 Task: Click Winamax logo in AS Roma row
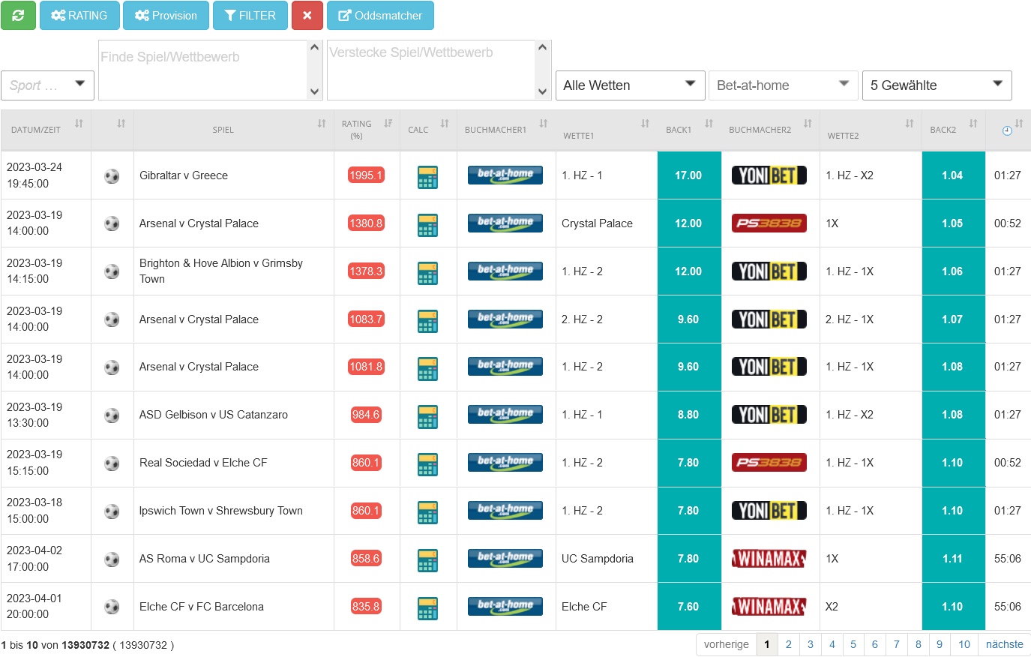[769, 558]
